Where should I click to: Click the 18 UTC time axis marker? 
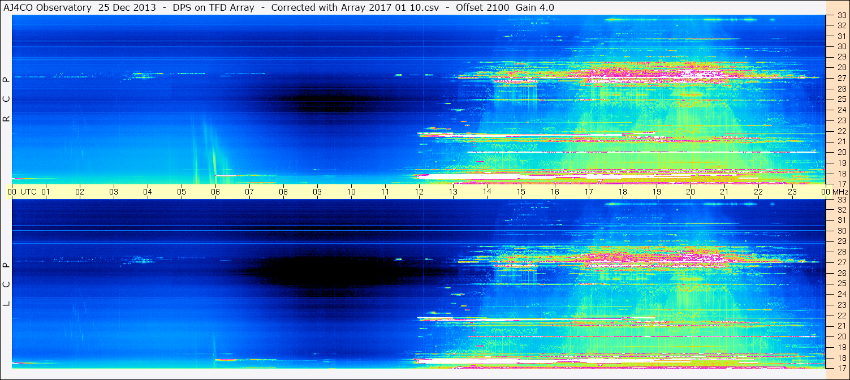click(x=623, y=192)
